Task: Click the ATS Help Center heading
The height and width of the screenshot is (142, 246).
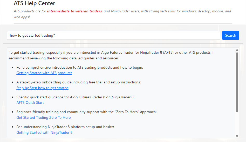Action: click(x=34, y=3)
